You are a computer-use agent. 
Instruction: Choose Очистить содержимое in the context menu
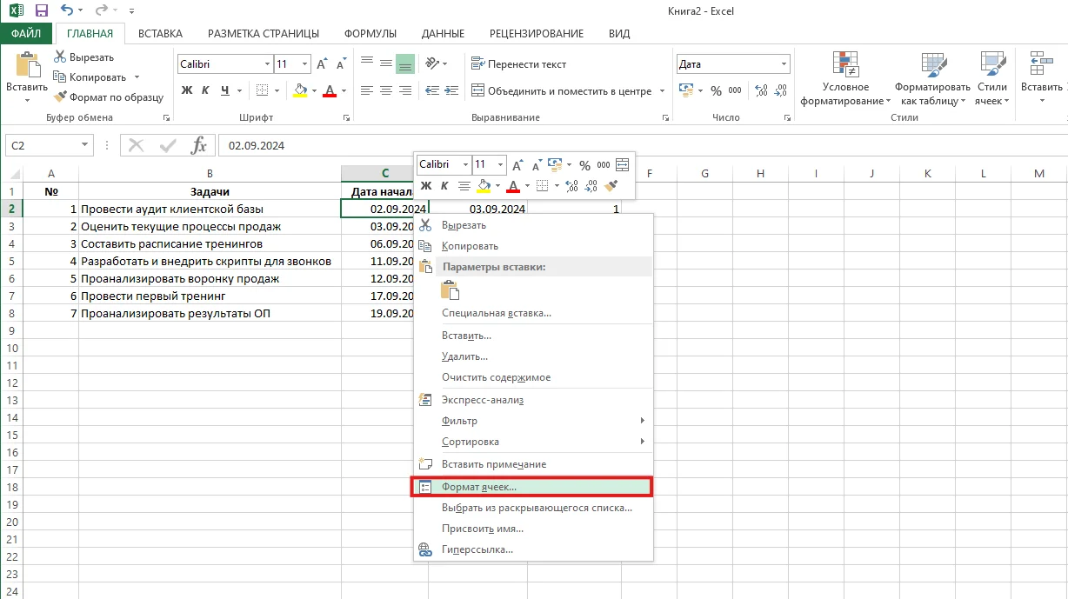coord(533,377)
